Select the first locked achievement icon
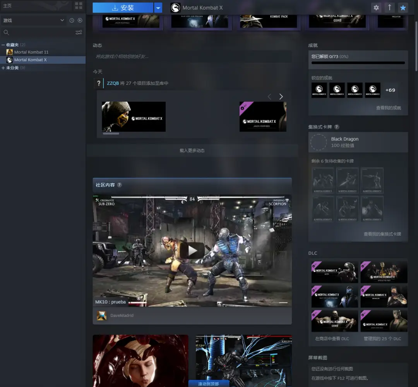Image resolution: width=418 pixels, height=387 pixels. (319, 90)
